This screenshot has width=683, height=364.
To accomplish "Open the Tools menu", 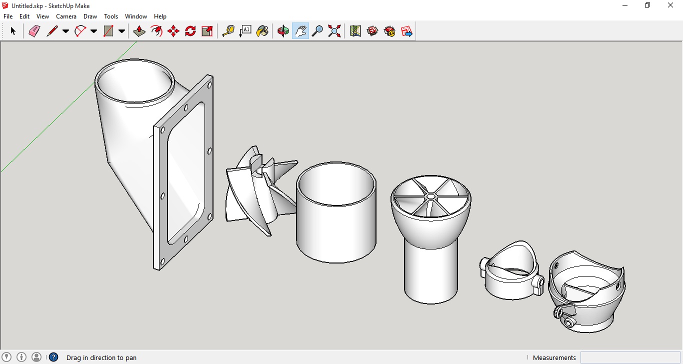I will tap(111, 16).
